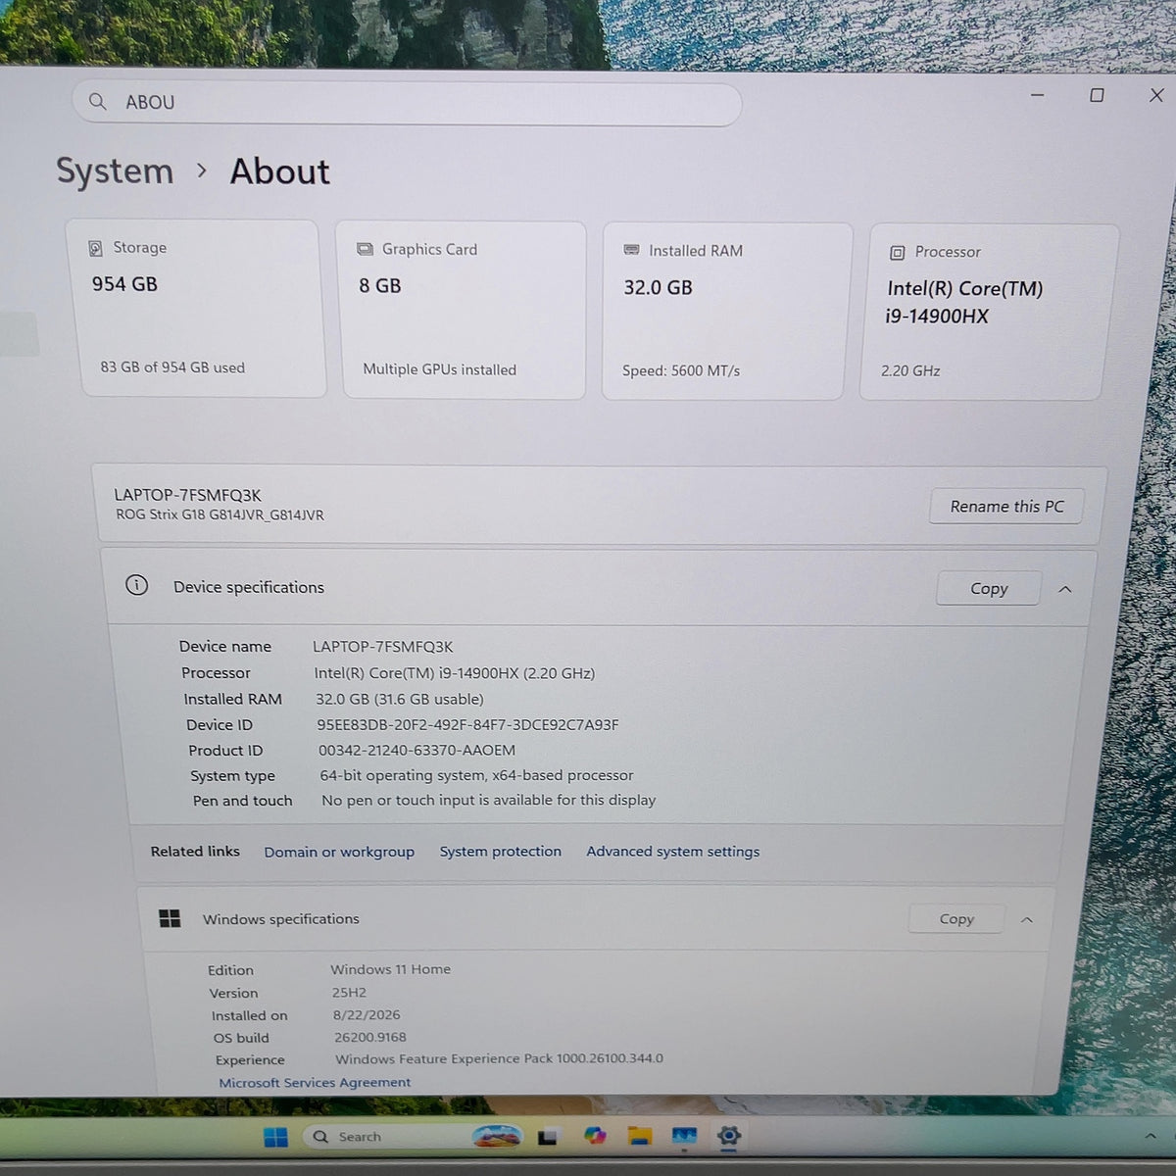1176x1176 pixels.
Task: Click the Graphics Card icon
Action: (365, 249)
